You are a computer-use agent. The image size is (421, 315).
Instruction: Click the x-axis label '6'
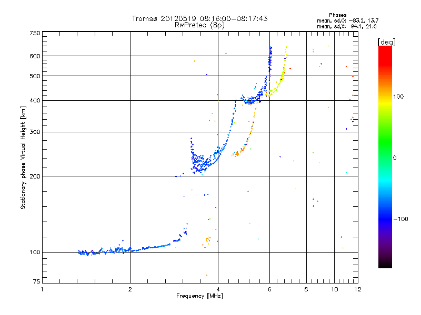coord(270,289)
